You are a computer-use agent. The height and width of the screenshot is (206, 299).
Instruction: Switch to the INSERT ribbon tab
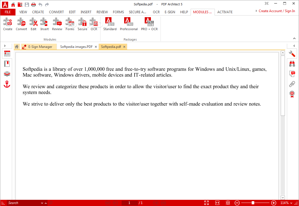tap(86, 12)
